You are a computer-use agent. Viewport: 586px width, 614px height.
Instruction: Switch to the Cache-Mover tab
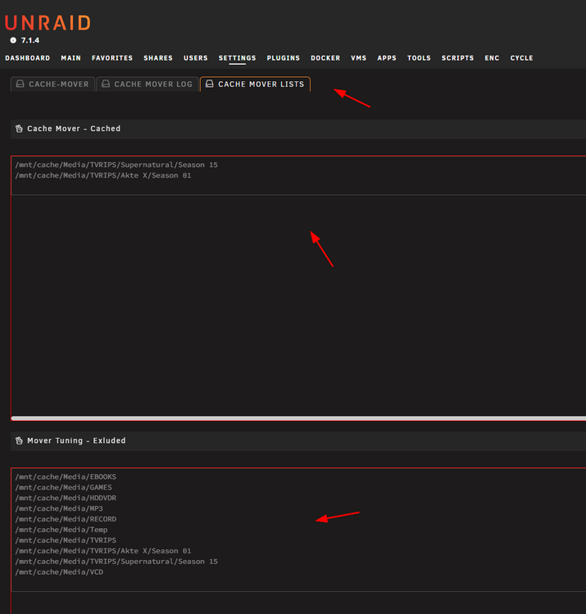point(52,84)
